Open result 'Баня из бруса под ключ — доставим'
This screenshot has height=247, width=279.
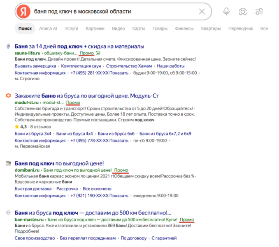(93, 213)
